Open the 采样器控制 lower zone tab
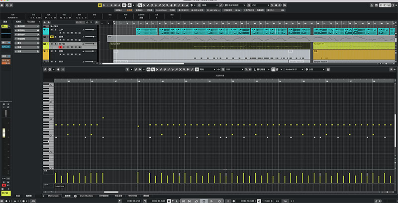Viewport: 398px width, 203px height. 104,196
